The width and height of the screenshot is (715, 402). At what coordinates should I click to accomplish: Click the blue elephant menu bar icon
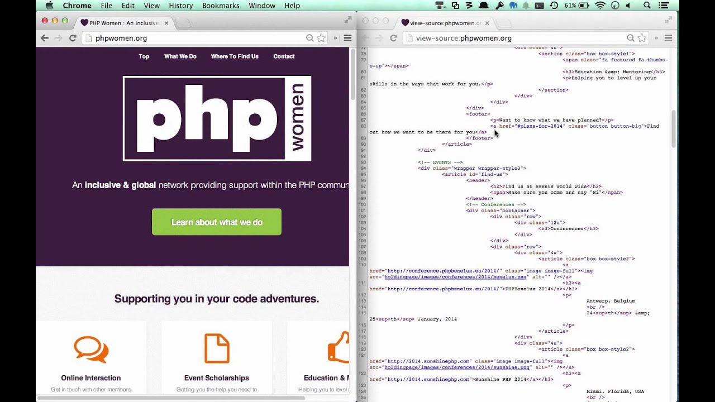coord(513,6)
